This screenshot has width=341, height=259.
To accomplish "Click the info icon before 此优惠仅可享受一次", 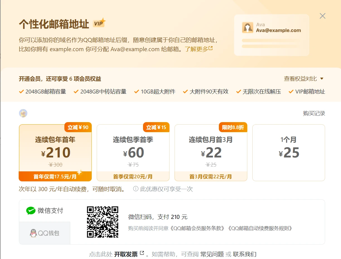I will click(x=136, y=189).
